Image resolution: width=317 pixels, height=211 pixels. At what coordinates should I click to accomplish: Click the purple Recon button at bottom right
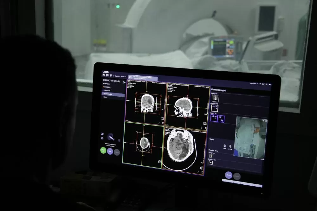pos(229,175)
